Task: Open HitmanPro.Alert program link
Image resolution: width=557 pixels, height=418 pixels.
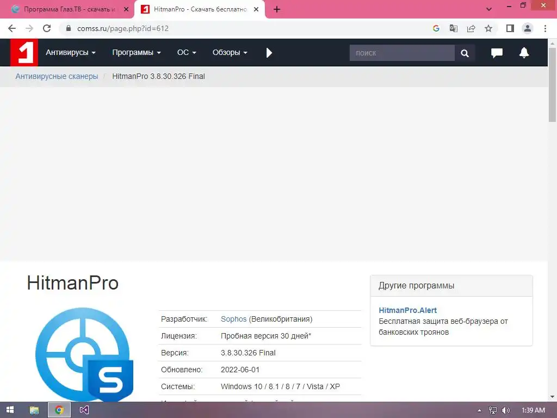Action: click(407, 310)
